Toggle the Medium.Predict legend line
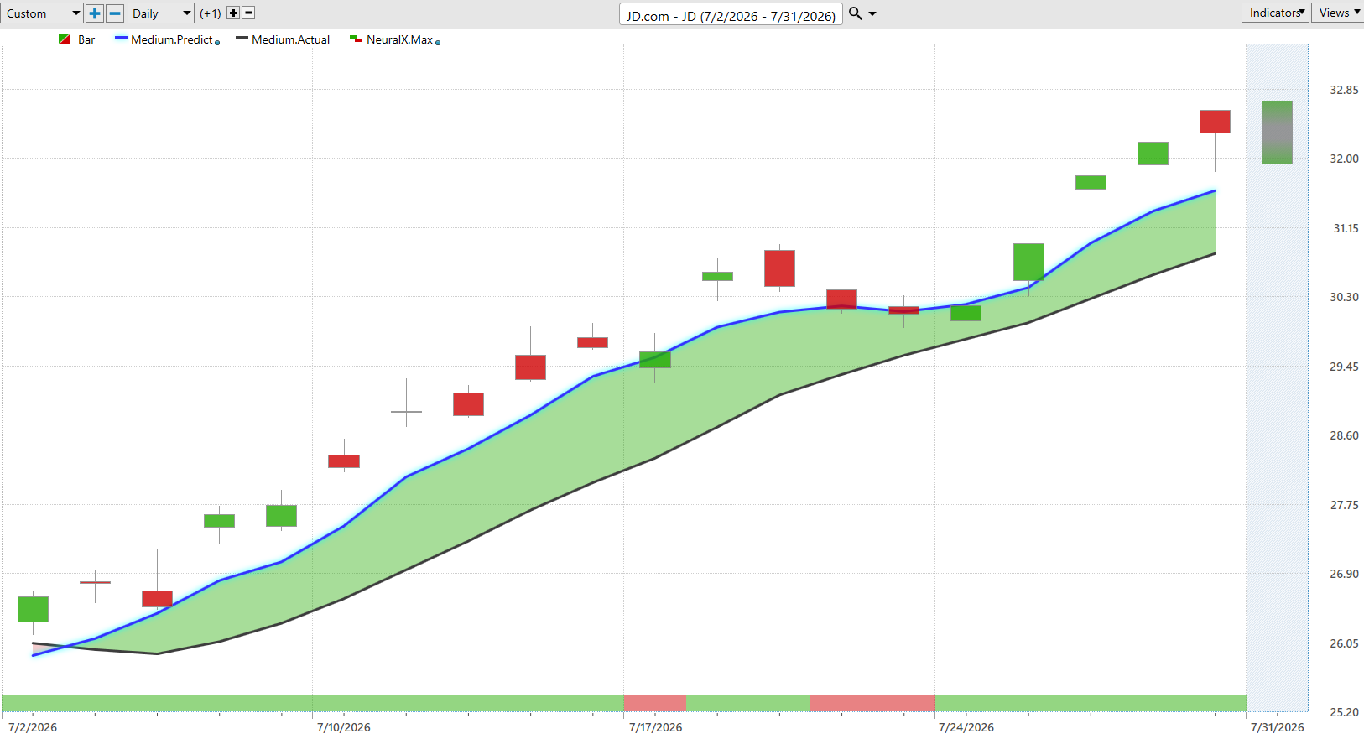 164,39
